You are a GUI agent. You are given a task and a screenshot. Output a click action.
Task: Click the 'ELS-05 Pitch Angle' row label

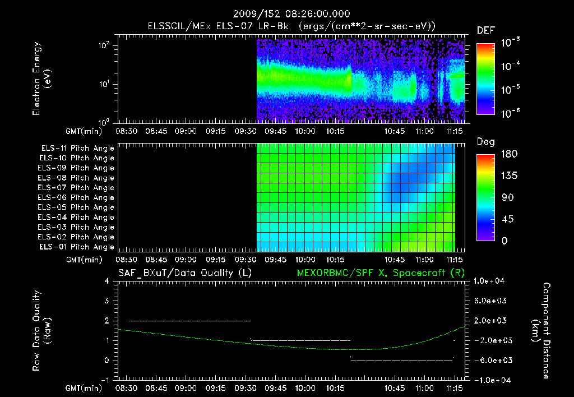(x=76, y=207)
